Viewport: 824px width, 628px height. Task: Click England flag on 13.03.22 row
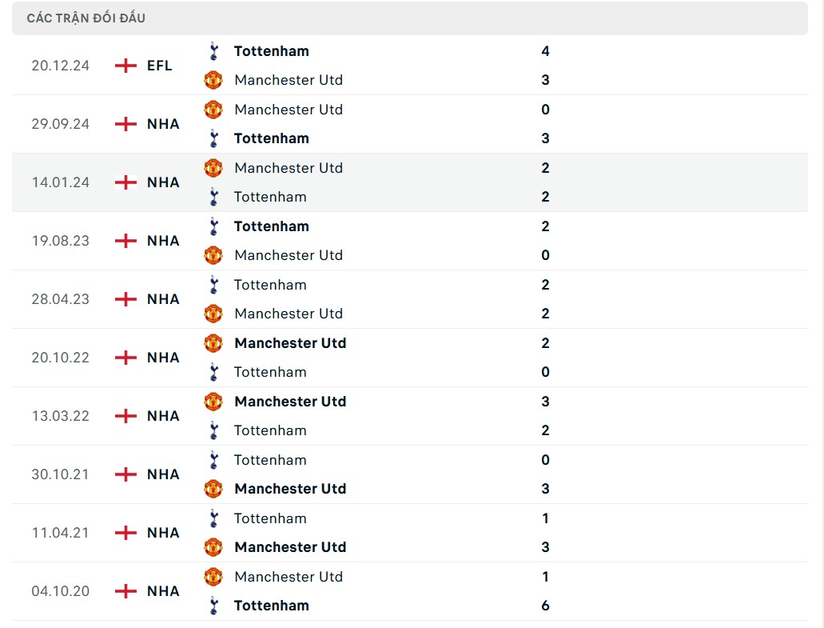[125, 416]
